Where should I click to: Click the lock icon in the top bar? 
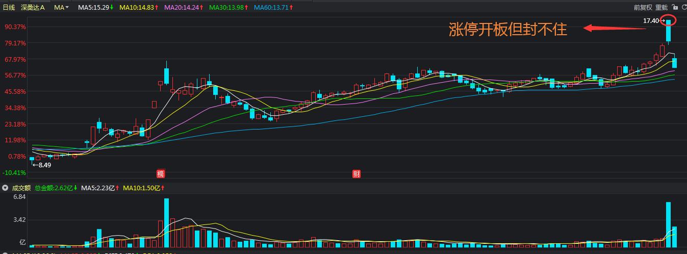pyautogui.click(x=675, y=7)
